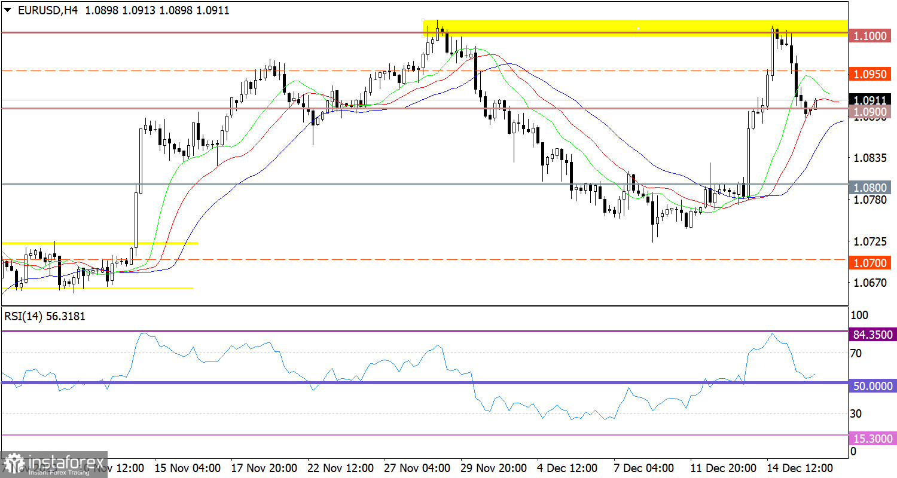
Task: Select the 1.0800 price level label
Action: pyautogui.click(x=871, y=187)
